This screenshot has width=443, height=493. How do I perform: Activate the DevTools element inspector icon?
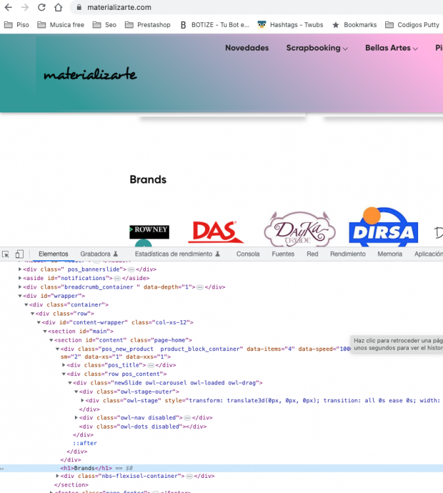click(6, 254)
